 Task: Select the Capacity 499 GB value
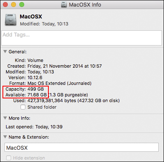click(x=36, y=89)
